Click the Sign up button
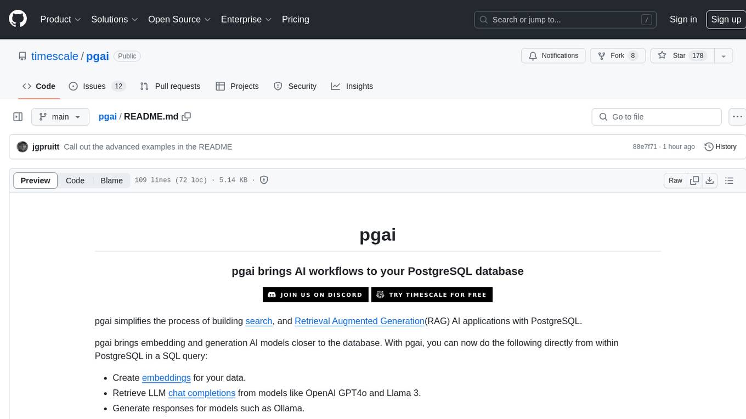Image resolution: width=746 pixels, height=419 pixels. [726, 19]
